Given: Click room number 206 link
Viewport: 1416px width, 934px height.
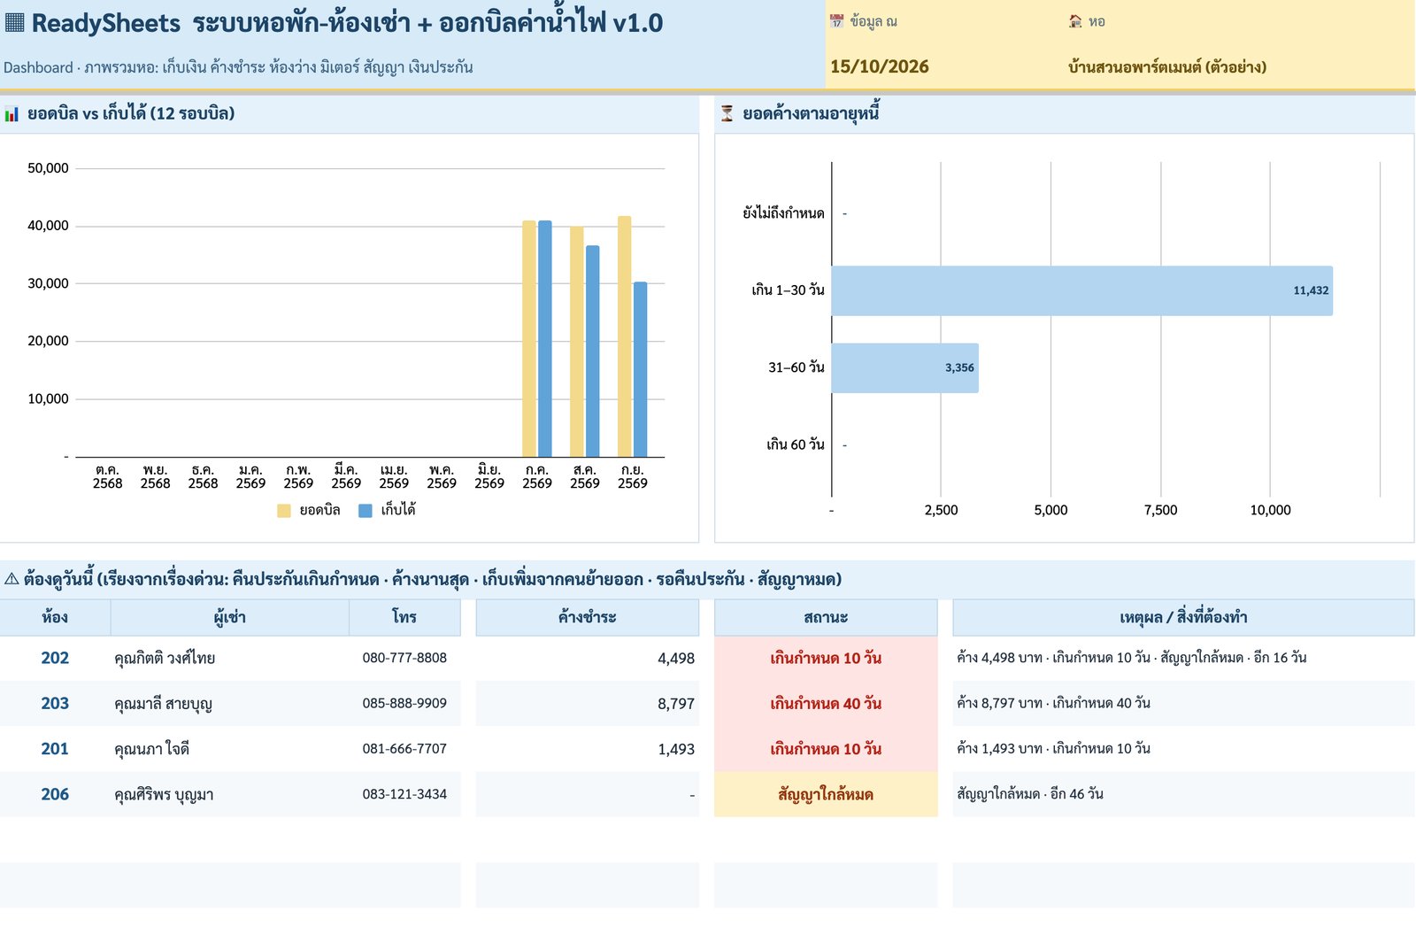Looking at the screenshot, I should (x=55, y=794).
